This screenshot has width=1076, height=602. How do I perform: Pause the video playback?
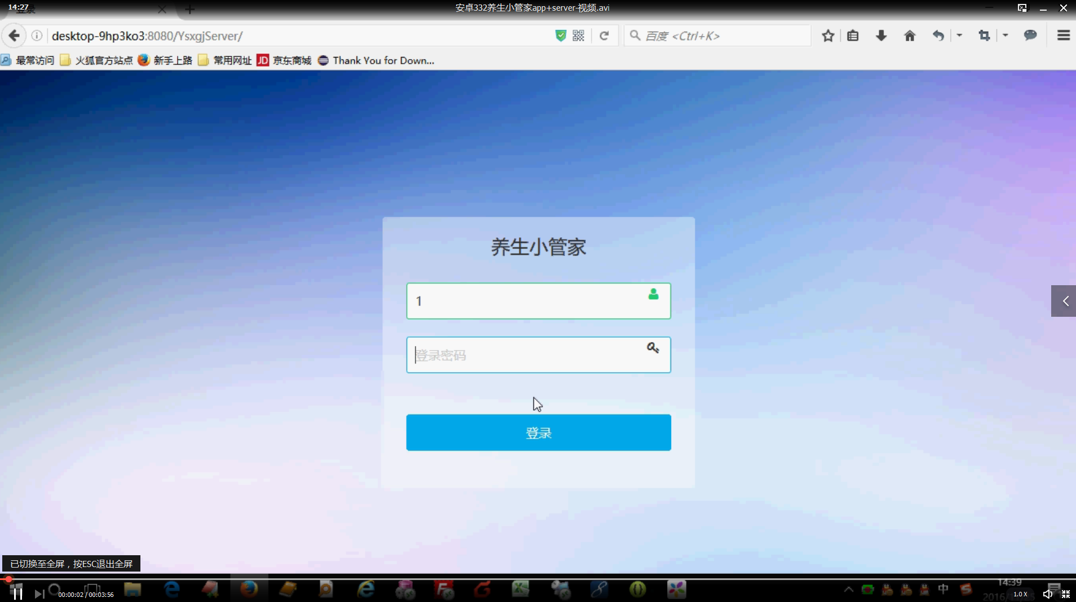tap(17, 592)
